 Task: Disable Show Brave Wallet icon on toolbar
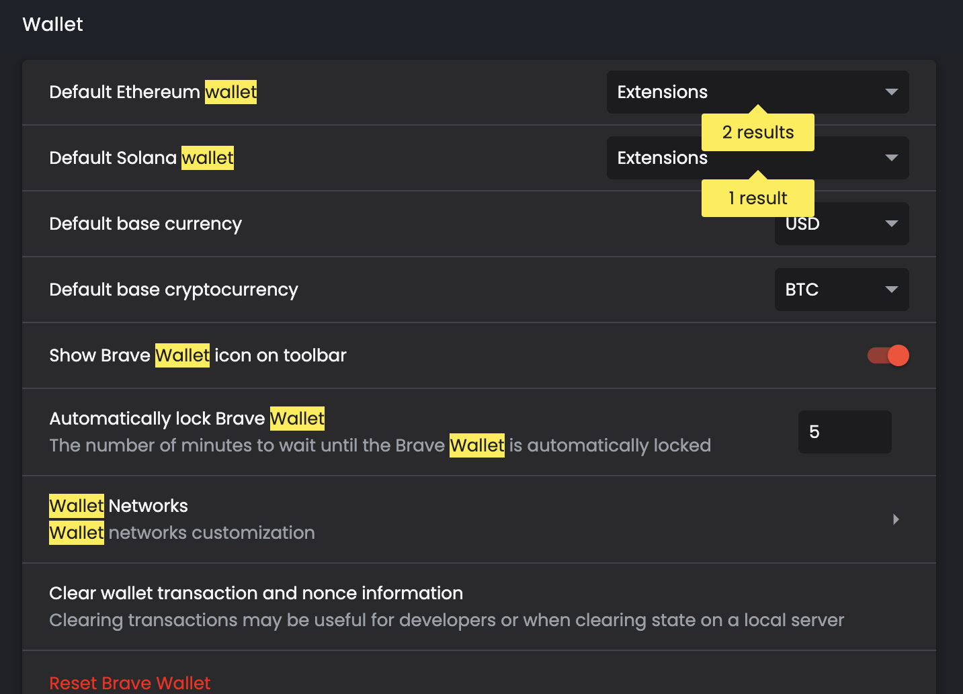(888, 355)
